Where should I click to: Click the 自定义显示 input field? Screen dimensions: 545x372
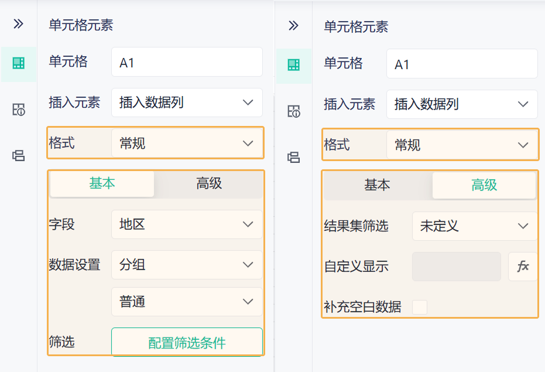457,267
